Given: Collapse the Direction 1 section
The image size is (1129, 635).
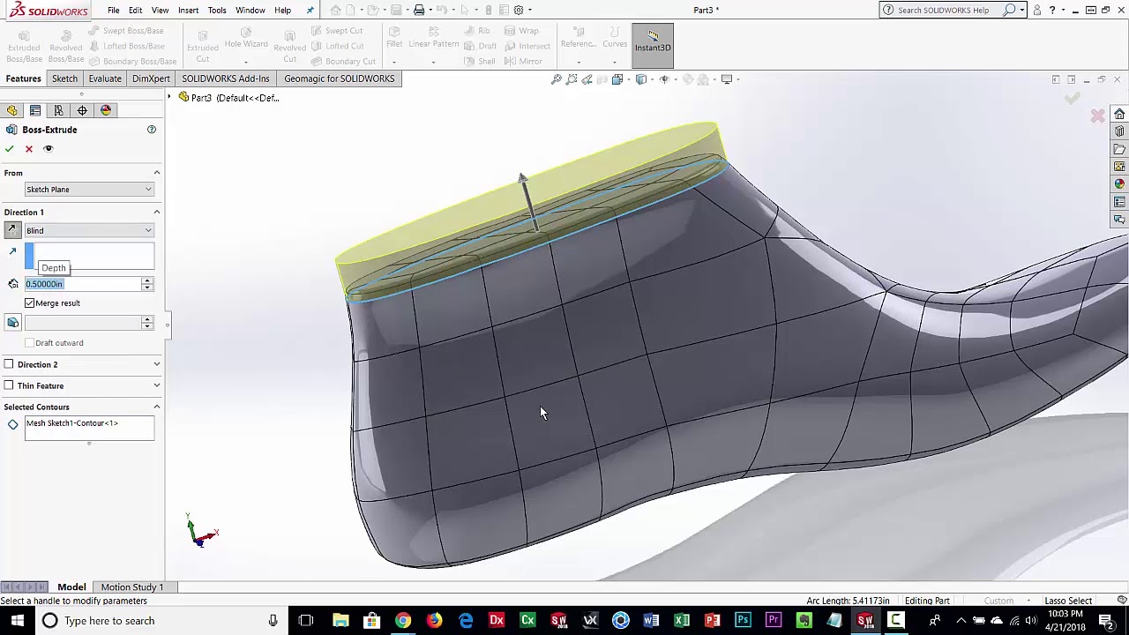Looking at the screenshot, I should [157, 212].
